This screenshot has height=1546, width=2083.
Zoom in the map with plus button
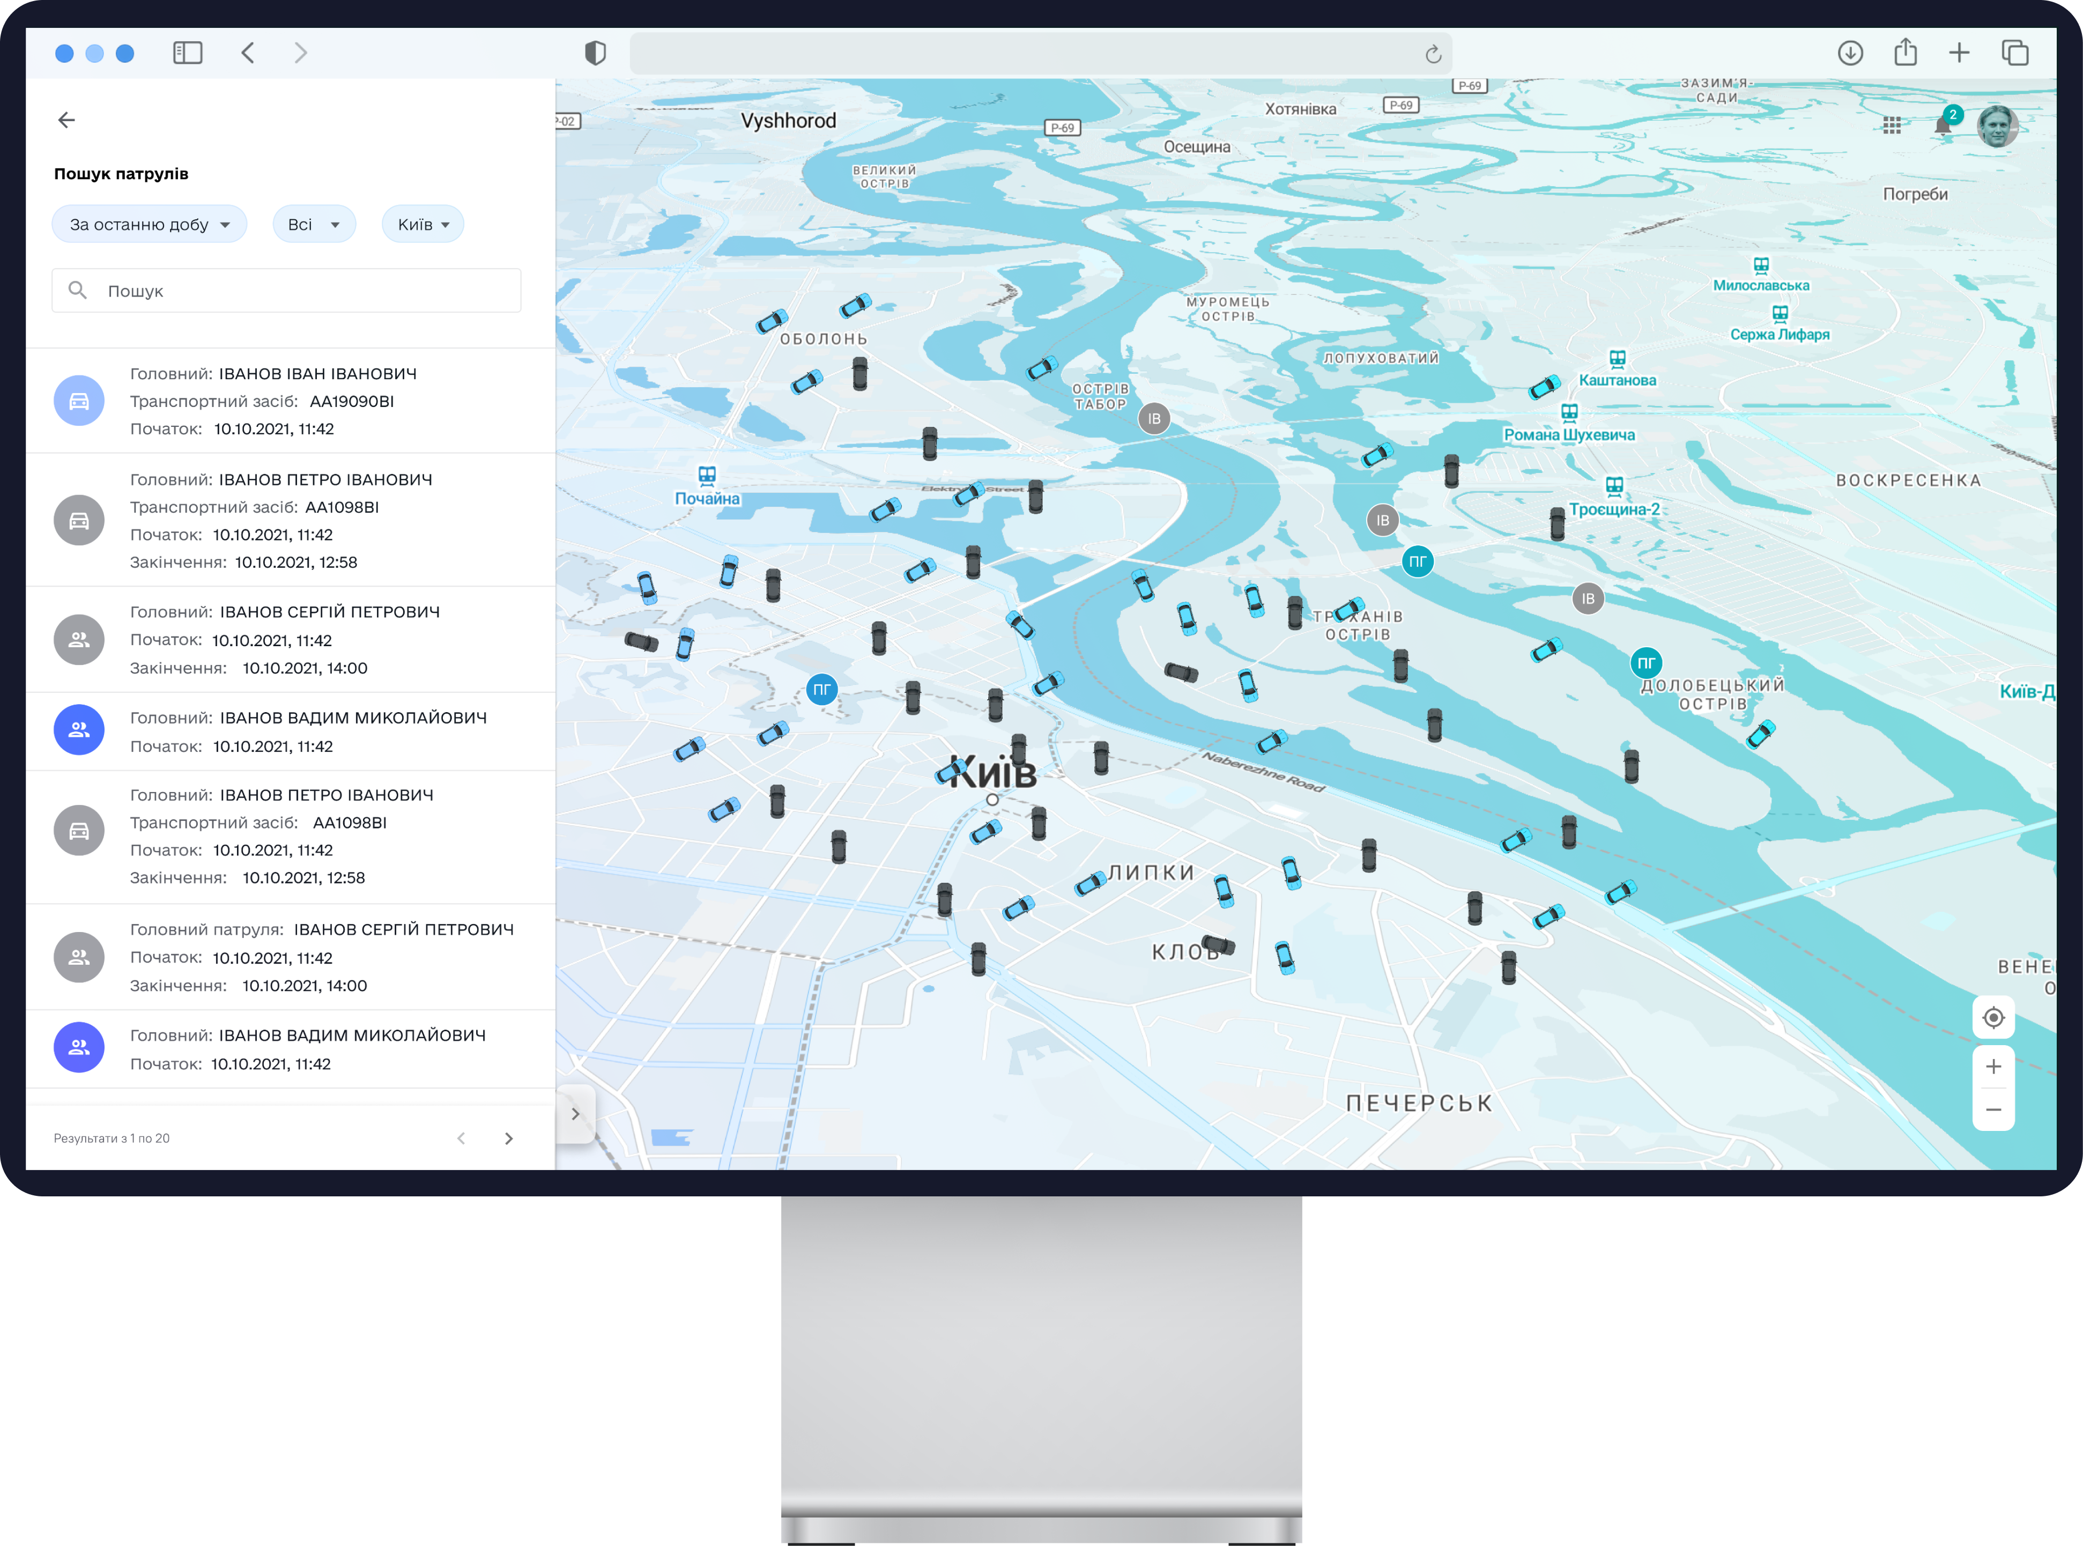(x=1993, y=1067)
